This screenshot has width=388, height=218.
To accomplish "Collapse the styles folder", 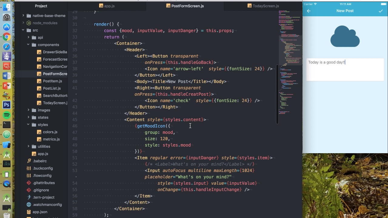I will [x=28, y=125].
